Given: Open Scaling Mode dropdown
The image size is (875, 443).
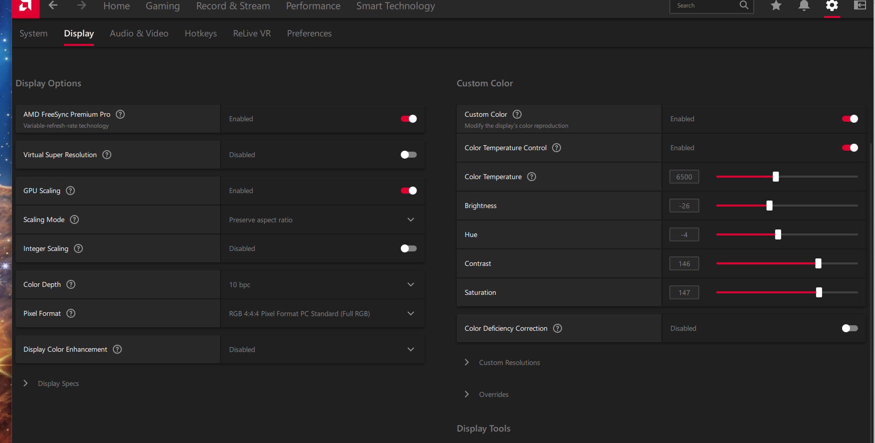Looking at the screenshot, I should [323, 220].
